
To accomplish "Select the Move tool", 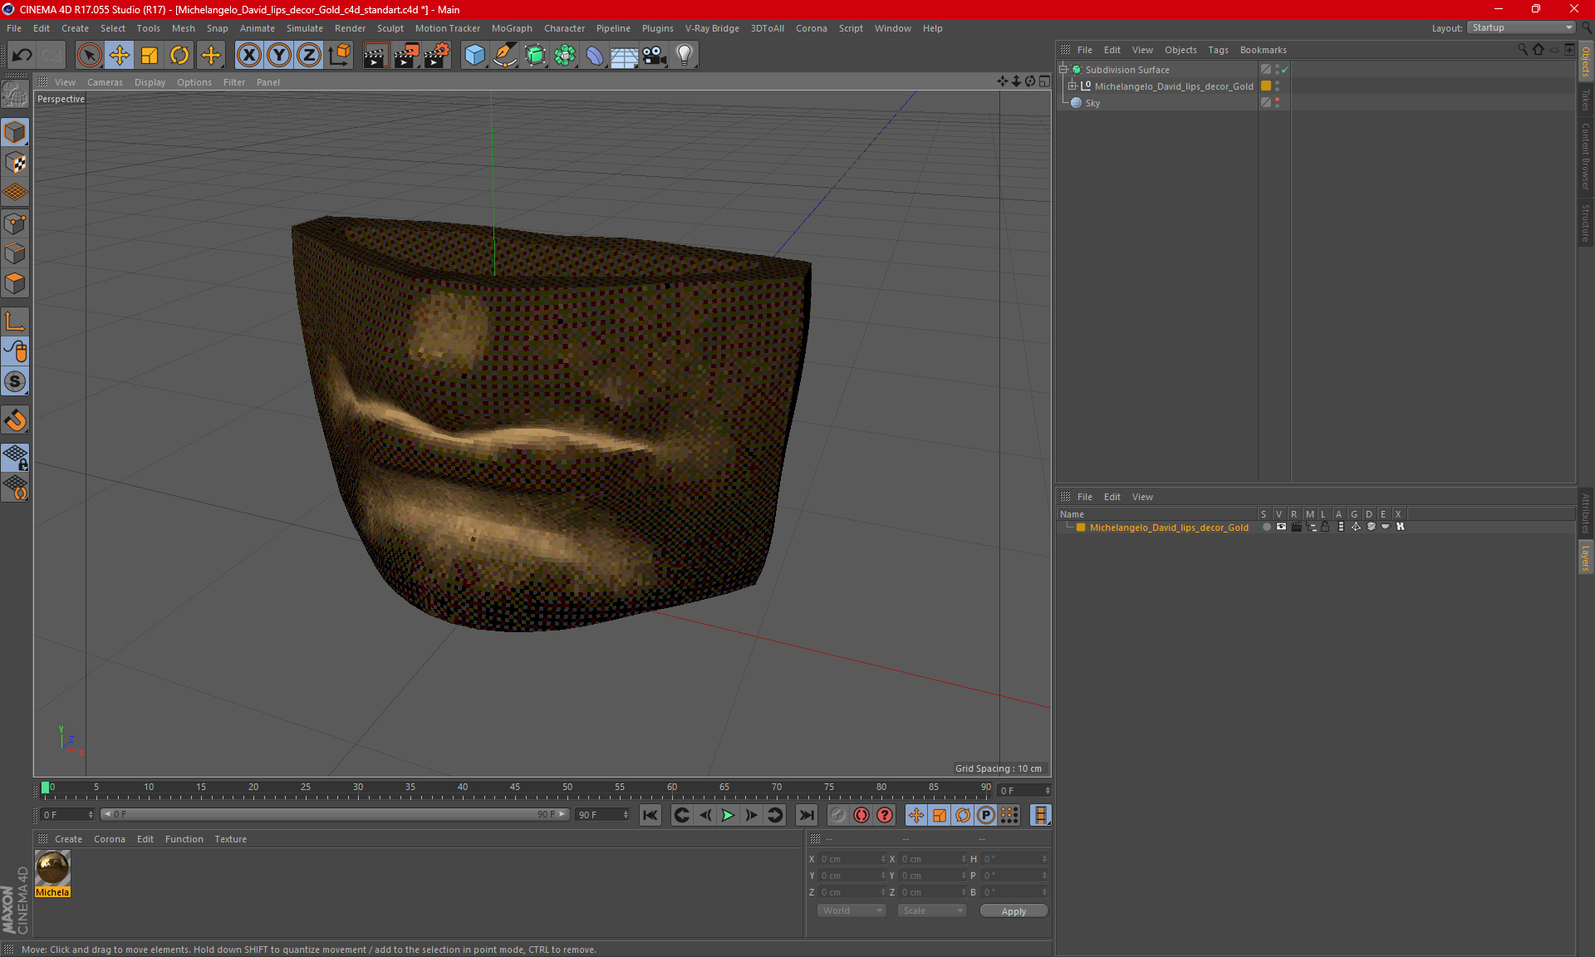I will pos(119,55).
